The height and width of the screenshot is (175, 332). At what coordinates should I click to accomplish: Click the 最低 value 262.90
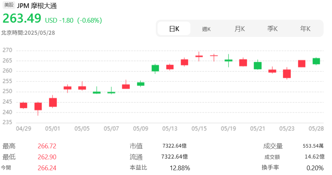click(x=47, y=157)
